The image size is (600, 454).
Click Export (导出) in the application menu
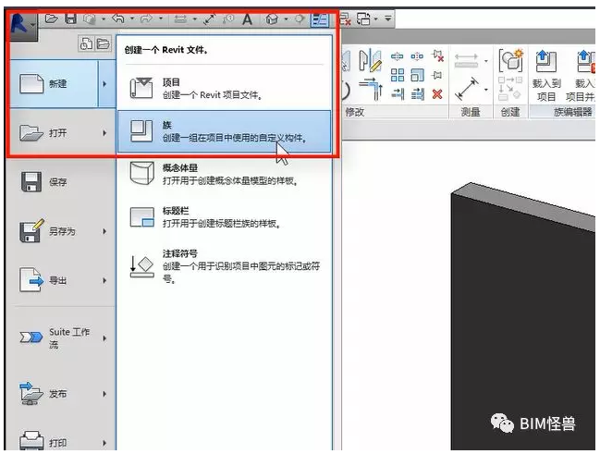pyautogui.click(x=55, y=278)
